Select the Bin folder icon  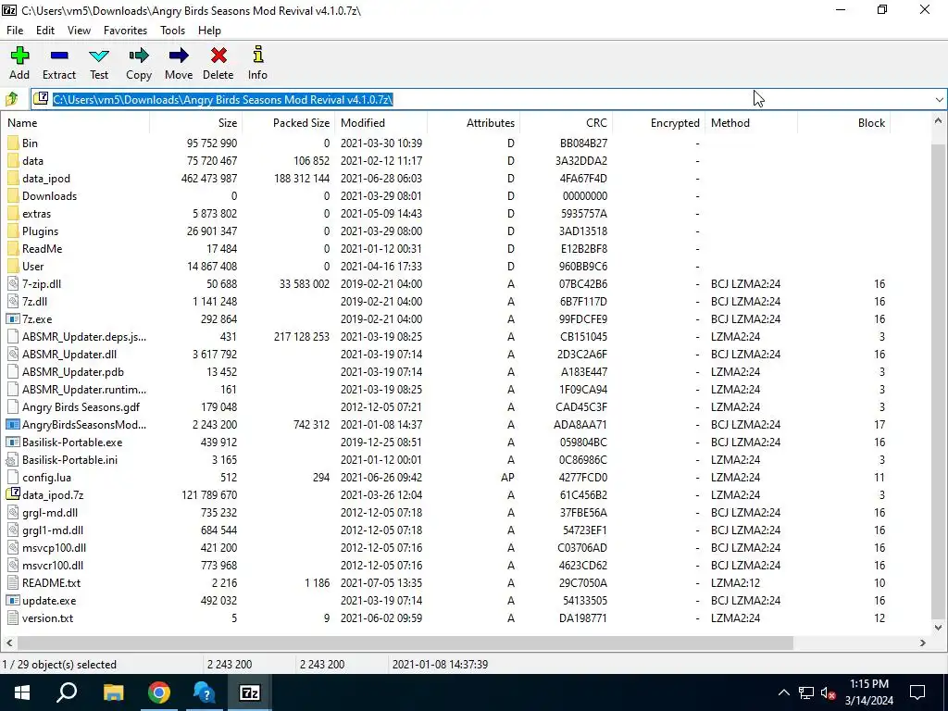(13, 143)
